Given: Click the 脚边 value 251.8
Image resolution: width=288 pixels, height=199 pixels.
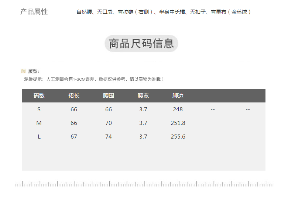Looking at the screenshot, I should click(x=178, y=123).
